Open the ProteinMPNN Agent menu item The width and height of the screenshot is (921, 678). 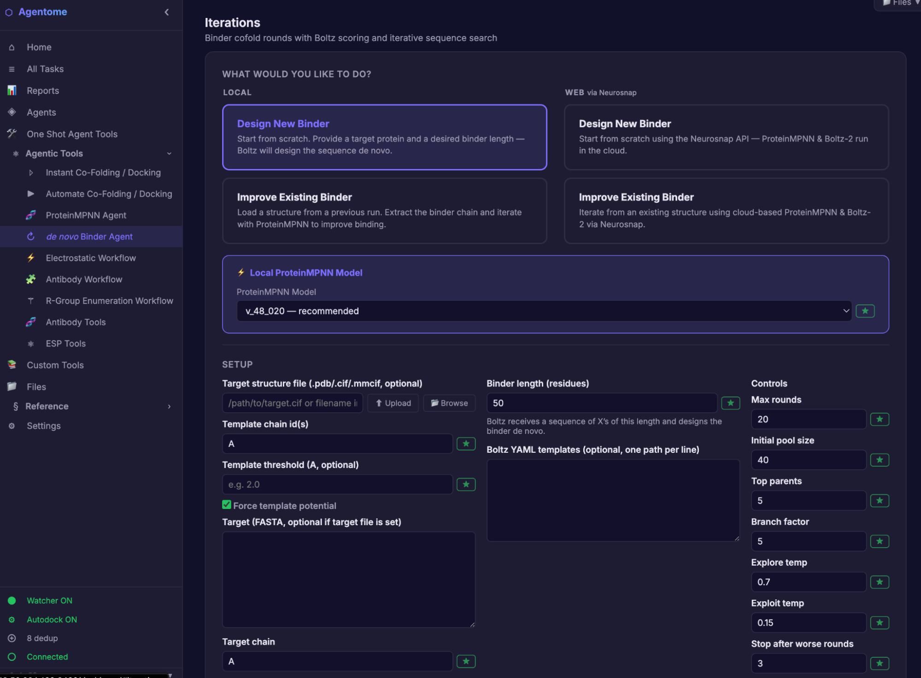[86, 215]
